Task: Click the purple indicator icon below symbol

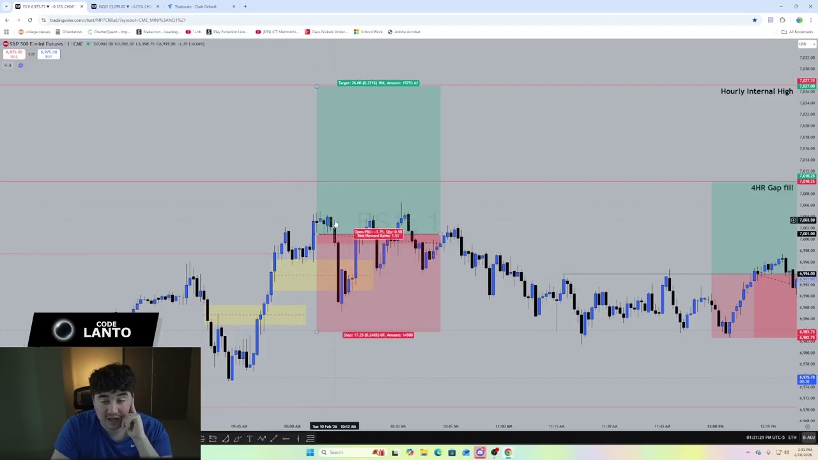Action: (x=20, y=65)
